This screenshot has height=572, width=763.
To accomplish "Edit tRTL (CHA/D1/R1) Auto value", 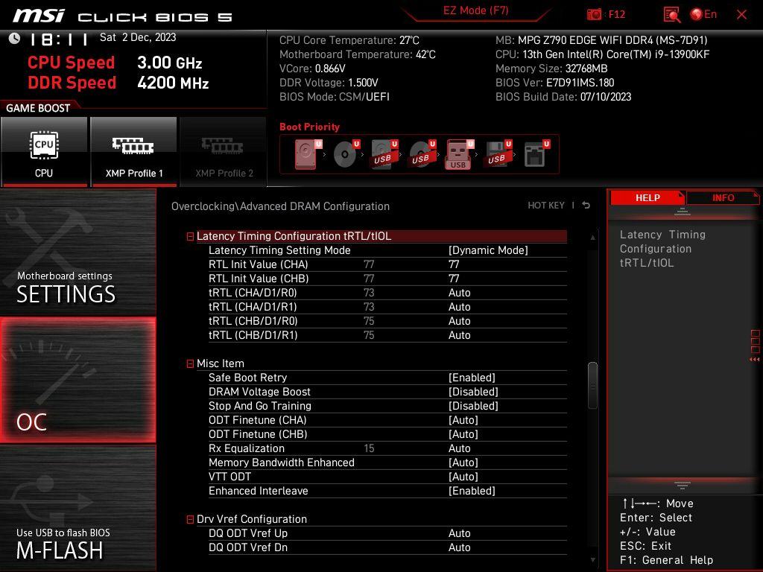I will 459,307.
